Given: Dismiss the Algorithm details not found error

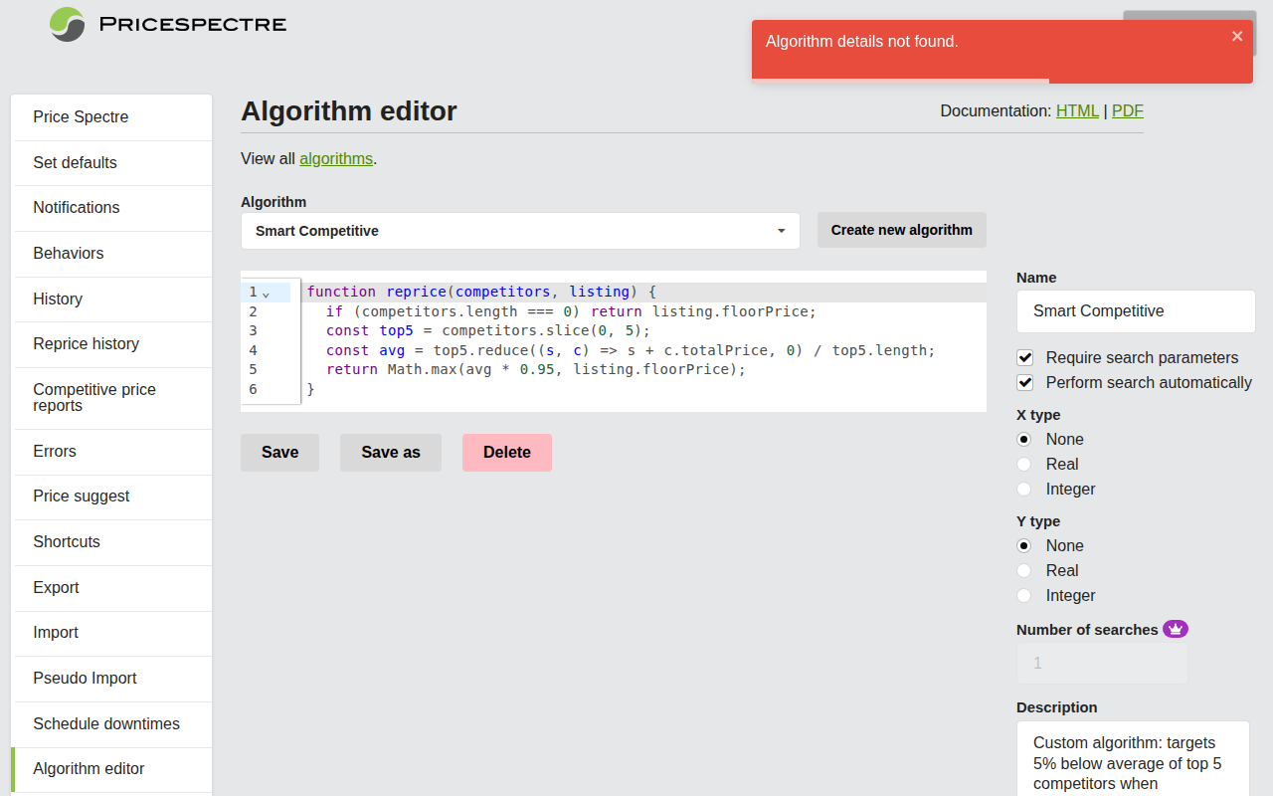Looking at the screenshot, I should (x=1237, y=35).
